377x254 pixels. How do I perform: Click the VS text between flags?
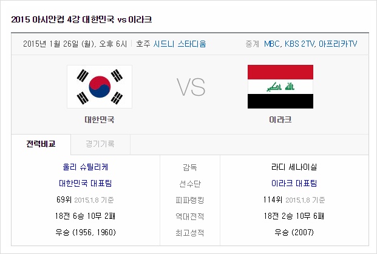[191, 87]
